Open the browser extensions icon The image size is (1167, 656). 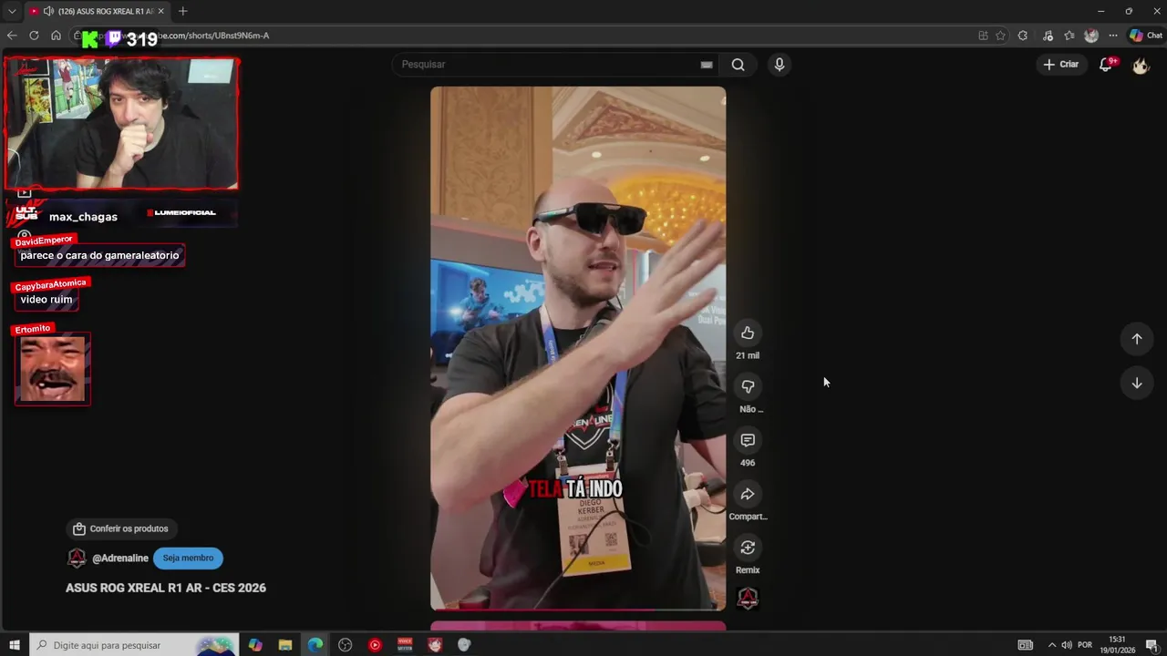[1023, 36]
